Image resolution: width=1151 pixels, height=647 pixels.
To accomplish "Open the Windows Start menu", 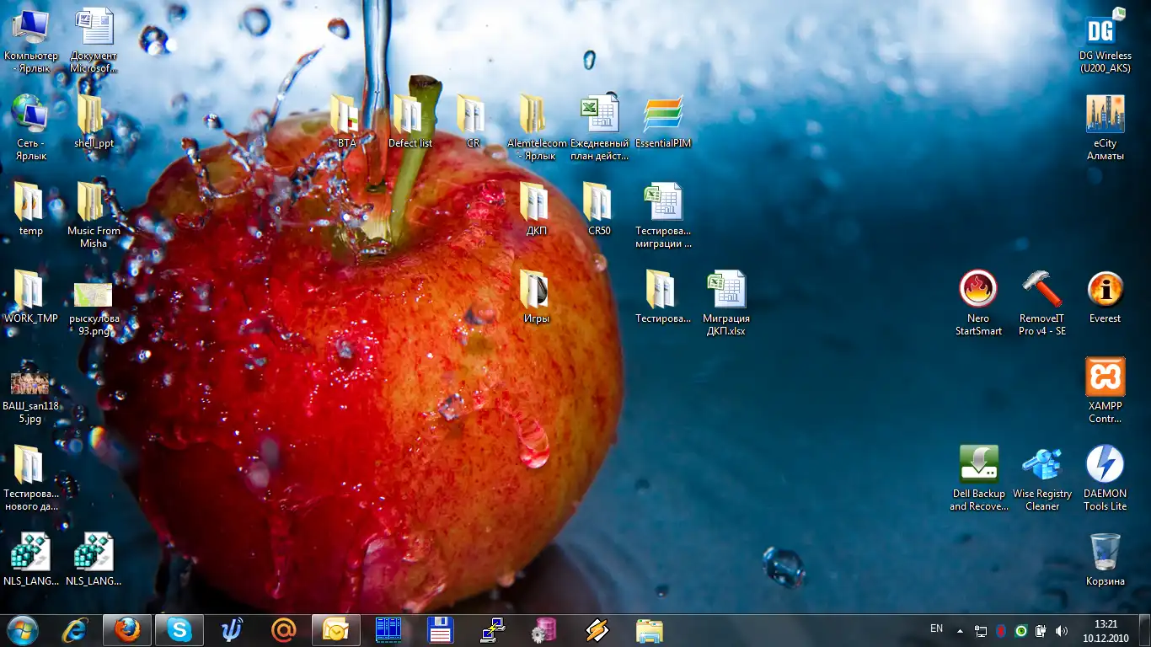I will coord(23,630).
